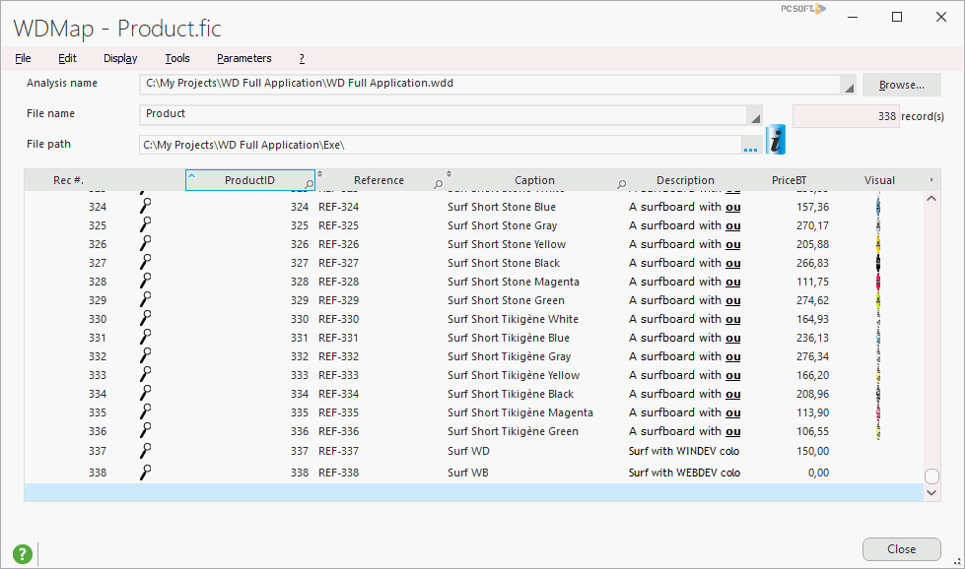Image resolution: width=966 pixels, height=569 pixels.
Task: Select caption Surf WB
Action: pyautogui.click(x=467, y=473)
